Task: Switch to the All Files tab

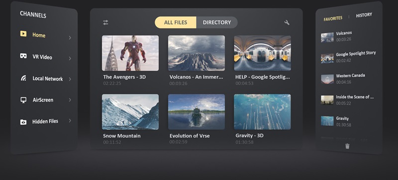Action: click(x=176, y=22)
